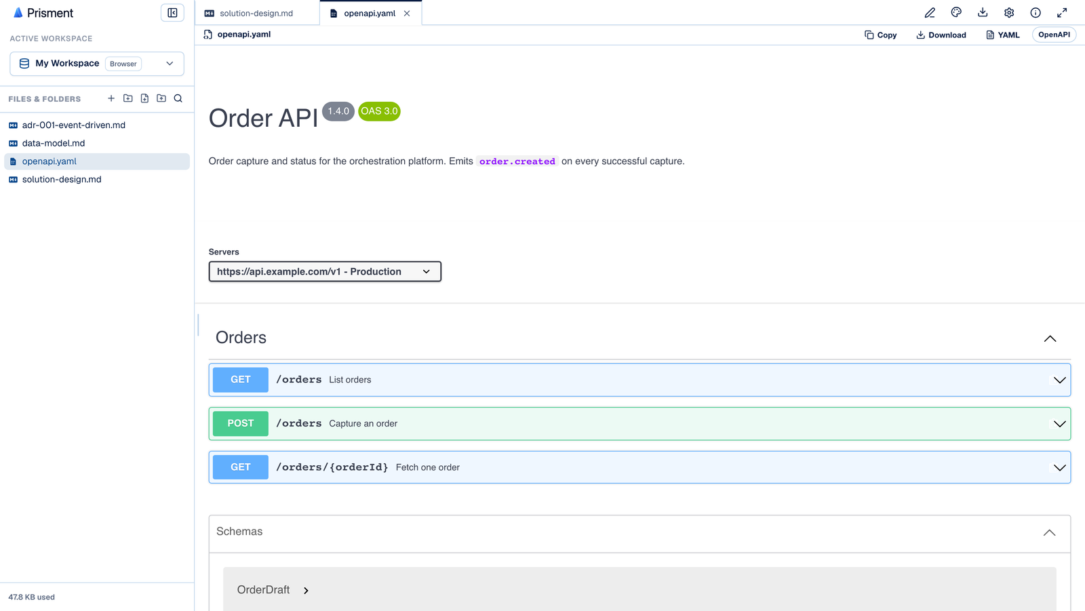The height and width of the screenshot is (611, 1085).
Task: Click the openapi.yaml file icon in breadcrumb
Action: 208,35
